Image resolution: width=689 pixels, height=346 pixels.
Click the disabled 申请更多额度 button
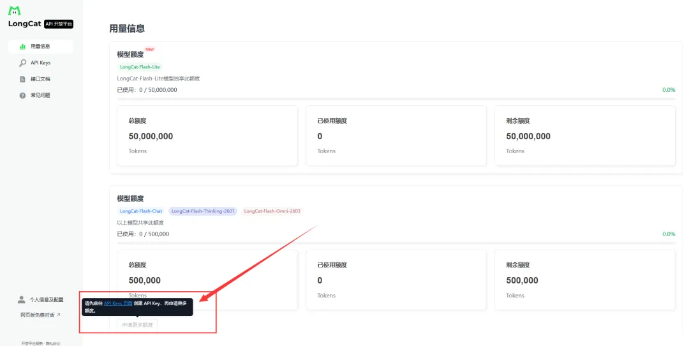(x=138, y=325)
